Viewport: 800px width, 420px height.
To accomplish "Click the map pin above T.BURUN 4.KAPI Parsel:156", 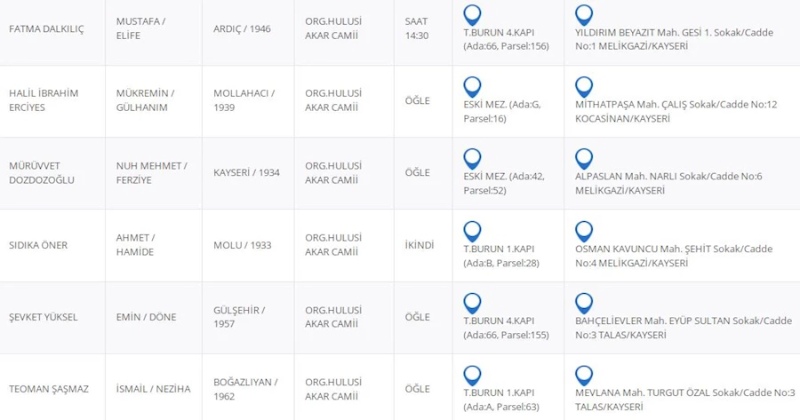I will (x=473, y=15).
